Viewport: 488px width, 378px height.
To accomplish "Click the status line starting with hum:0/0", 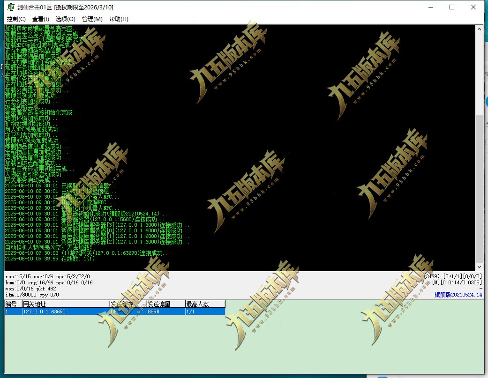I will [x=49, y=282].
